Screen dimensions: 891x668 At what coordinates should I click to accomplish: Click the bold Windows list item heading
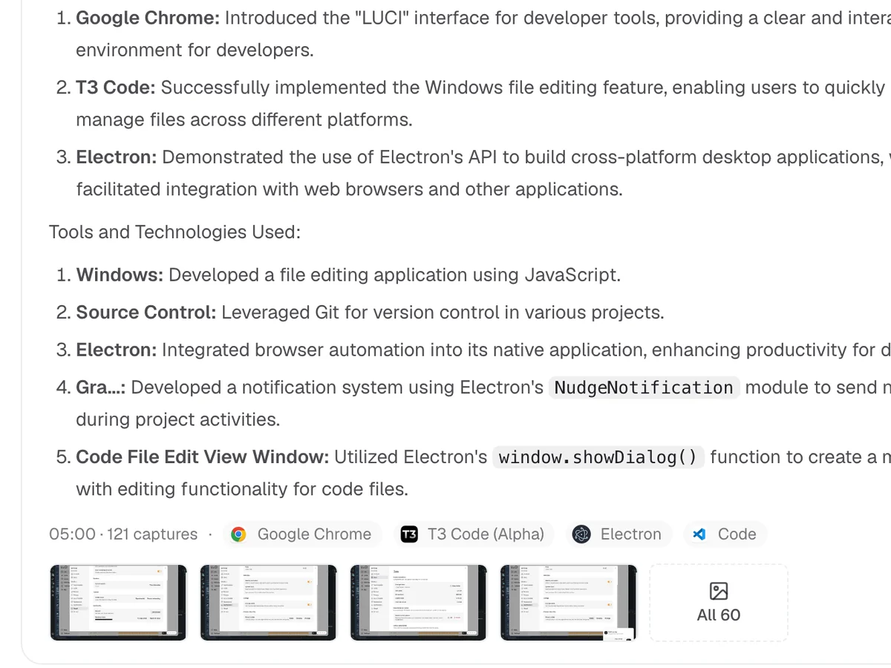[x=120, y=275]
